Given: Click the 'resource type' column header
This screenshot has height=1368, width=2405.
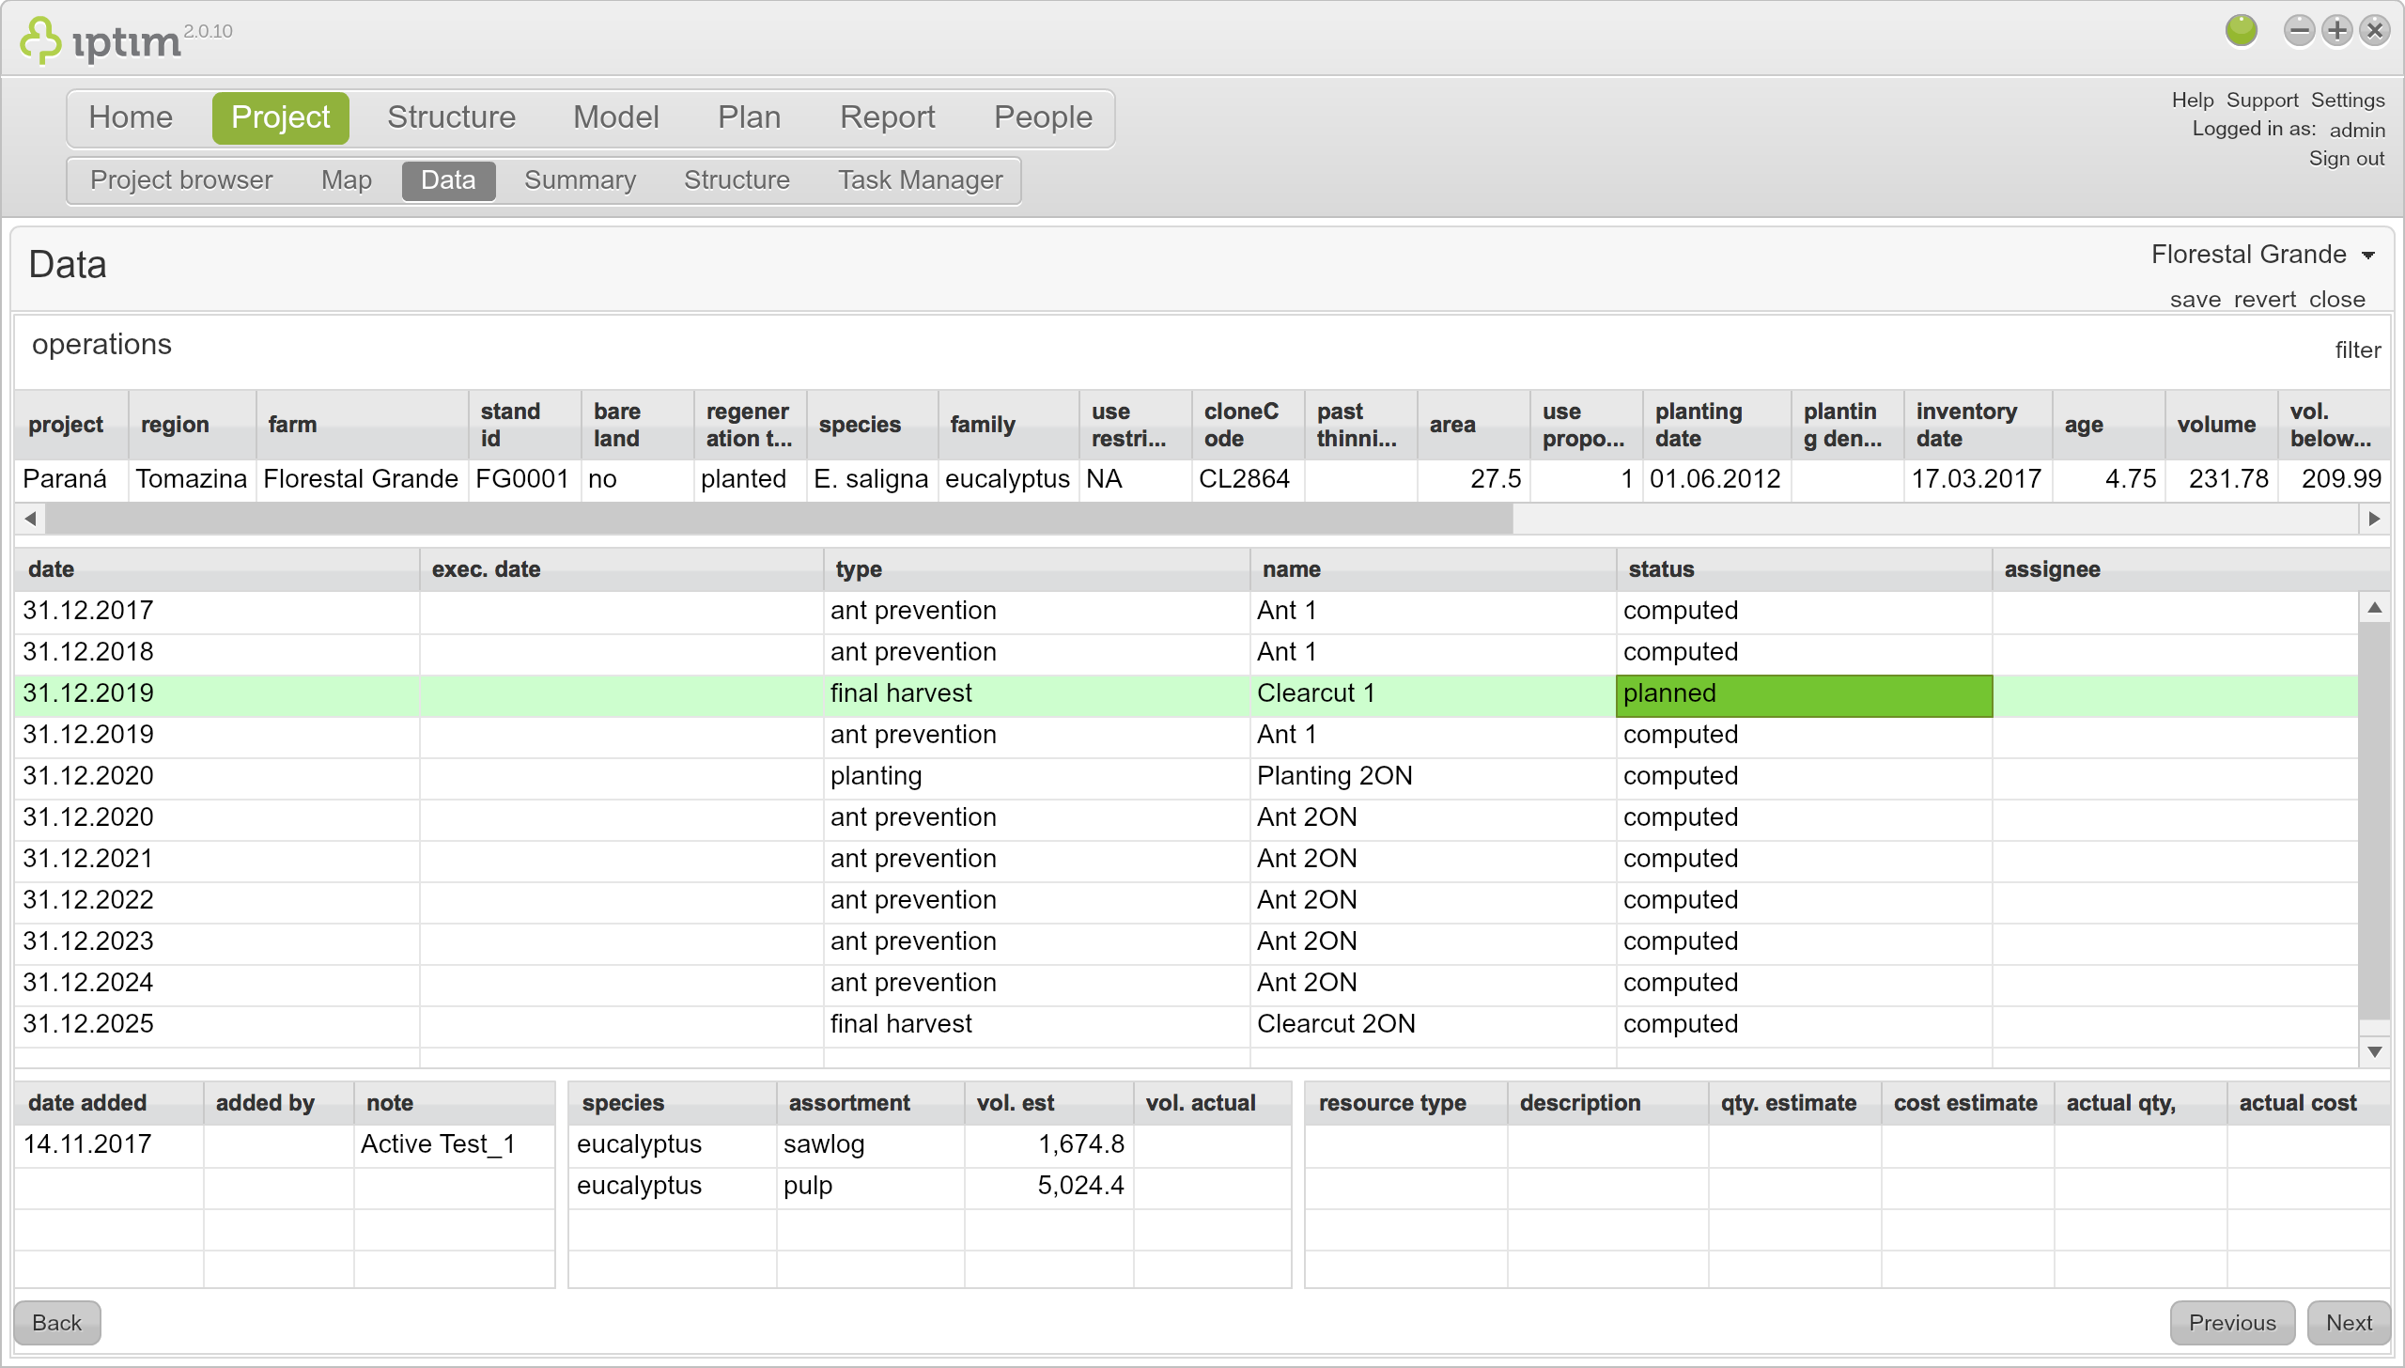Looking at the screenshot, I should pos(1406,1103).
